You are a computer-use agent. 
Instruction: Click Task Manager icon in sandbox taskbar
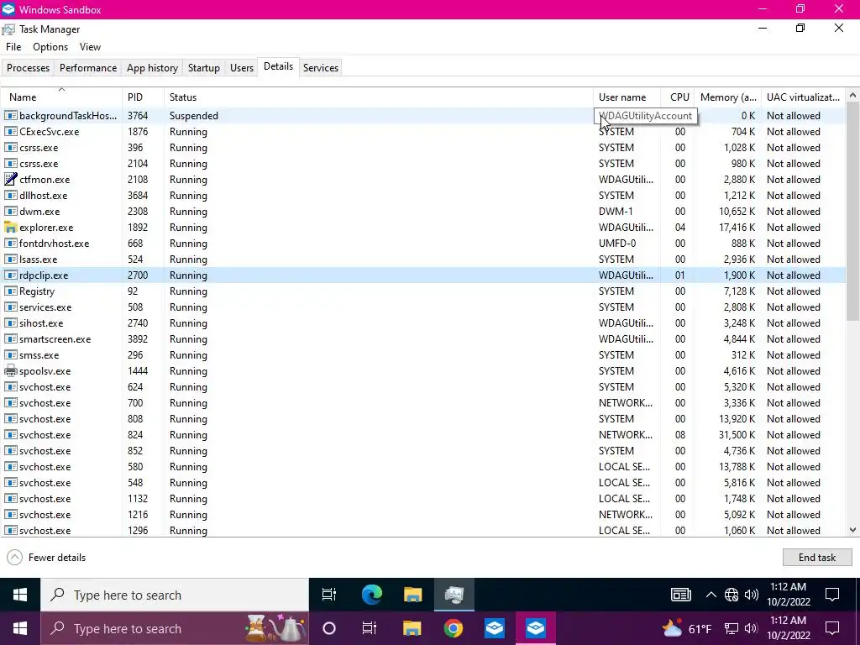[x=454, y=595]
